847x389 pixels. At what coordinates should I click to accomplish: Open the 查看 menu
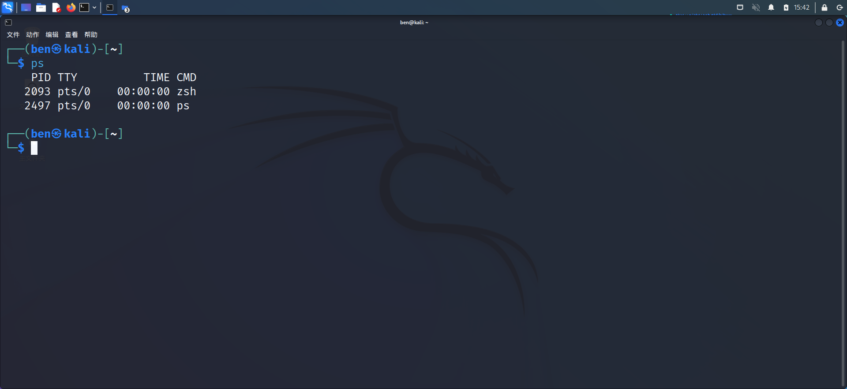coord(71,35)
